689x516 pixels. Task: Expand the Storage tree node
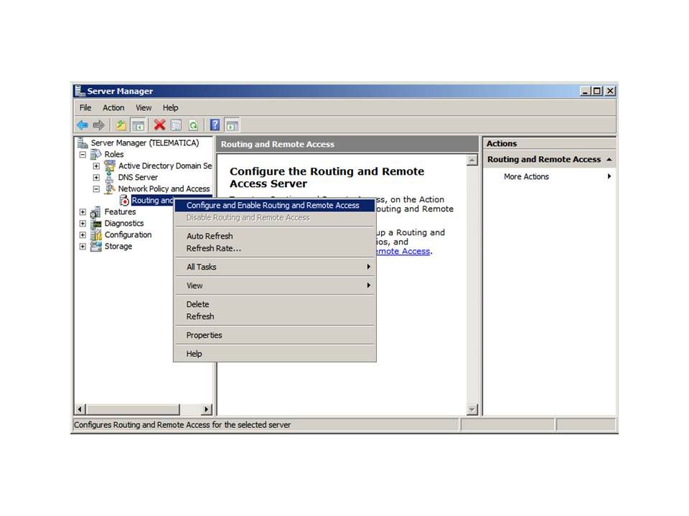[x=83, y=247]
